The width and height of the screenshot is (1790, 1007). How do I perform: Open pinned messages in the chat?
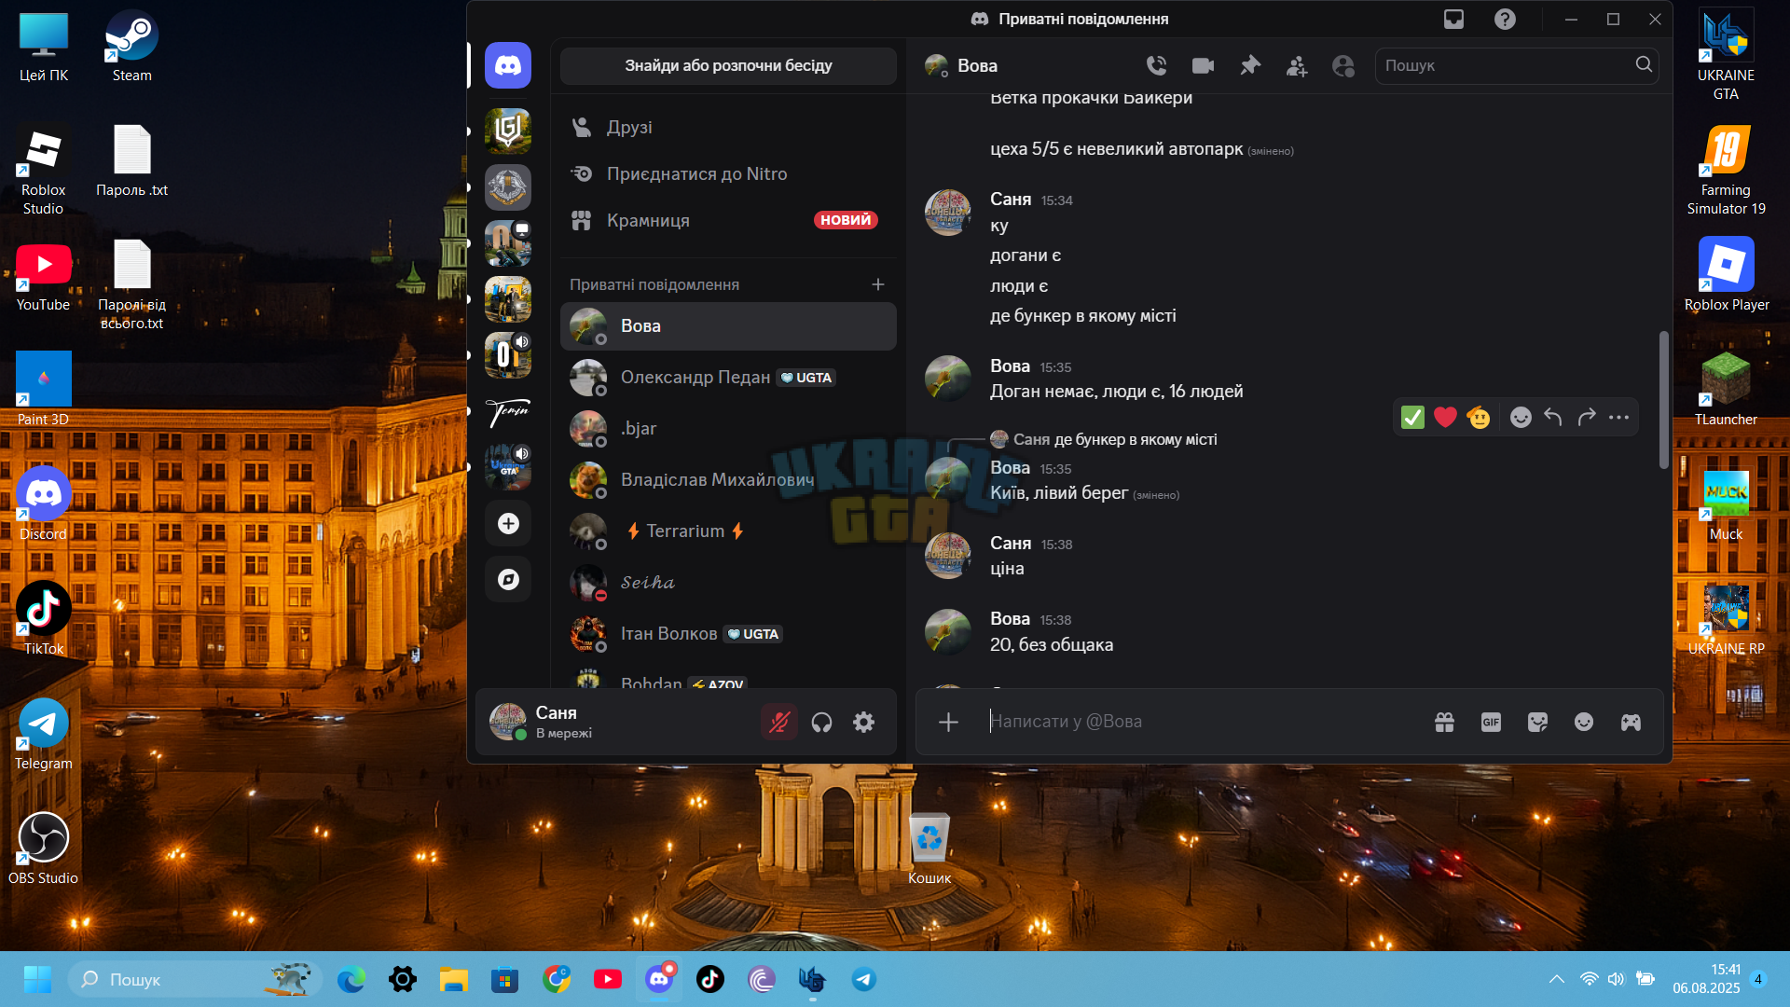click(1250, 65)
